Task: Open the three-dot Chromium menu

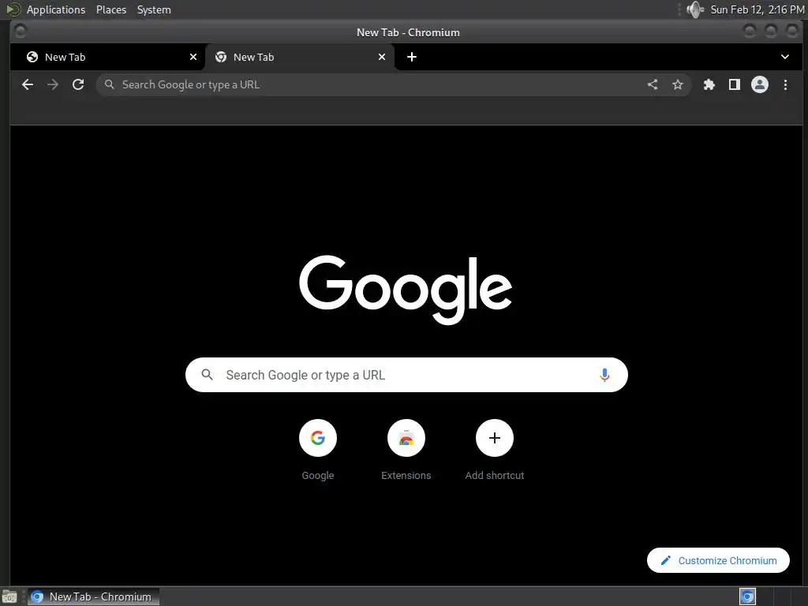Action: pos(785,84)
